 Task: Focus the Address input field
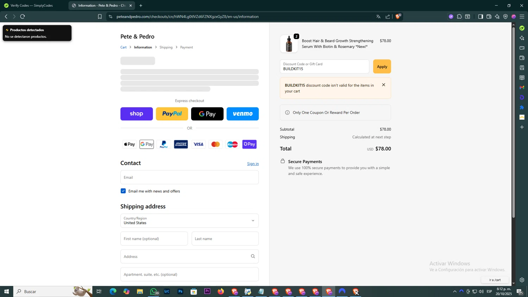click(x=189, y=257)
